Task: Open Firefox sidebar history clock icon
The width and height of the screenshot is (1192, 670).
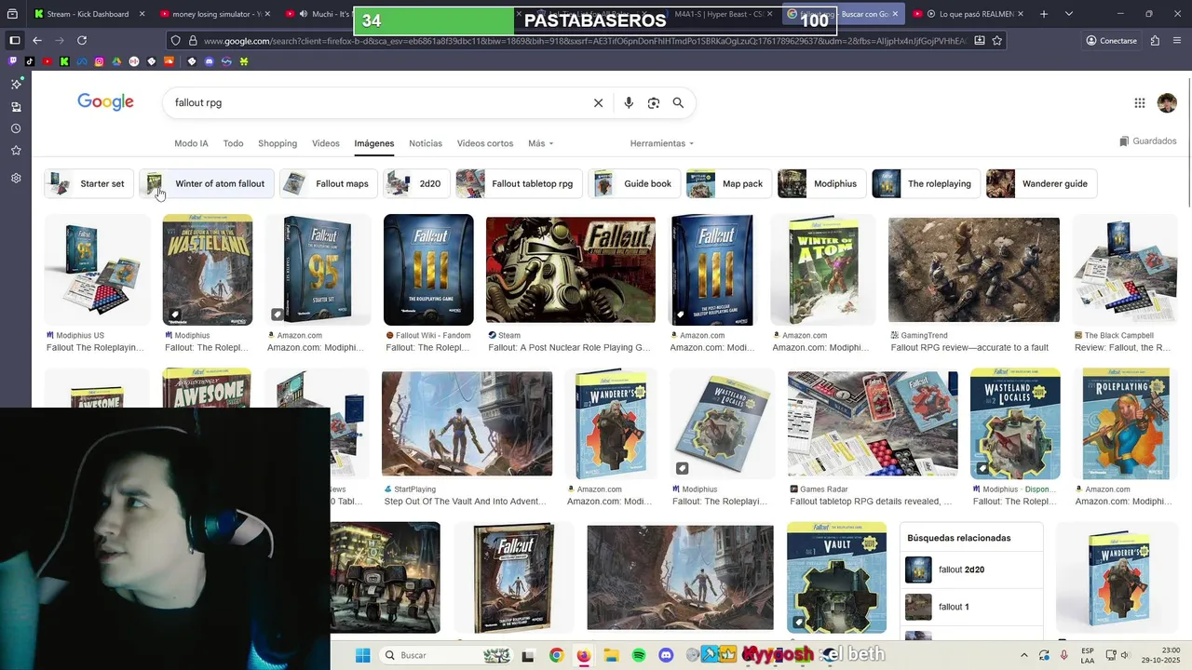Action: tap(16, 128)
